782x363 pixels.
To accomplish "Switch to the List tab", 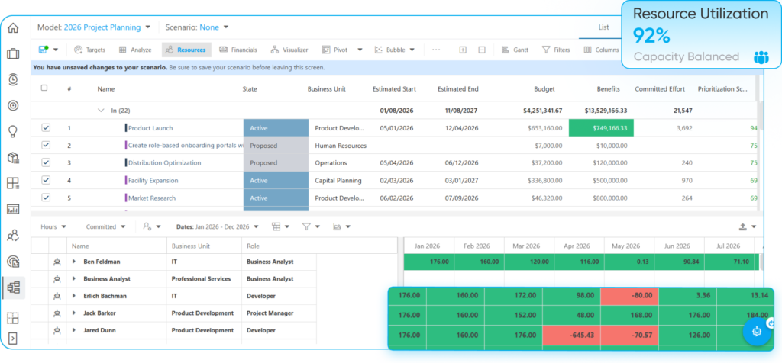I will coord(603,27).
